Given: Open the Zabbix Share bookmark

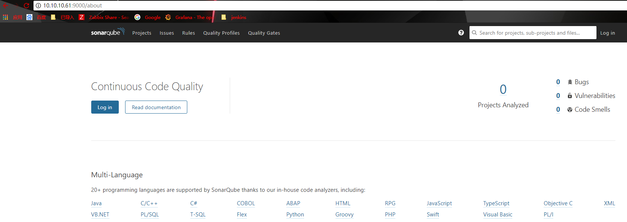Looking at the screenshot, I should (104, 17).
